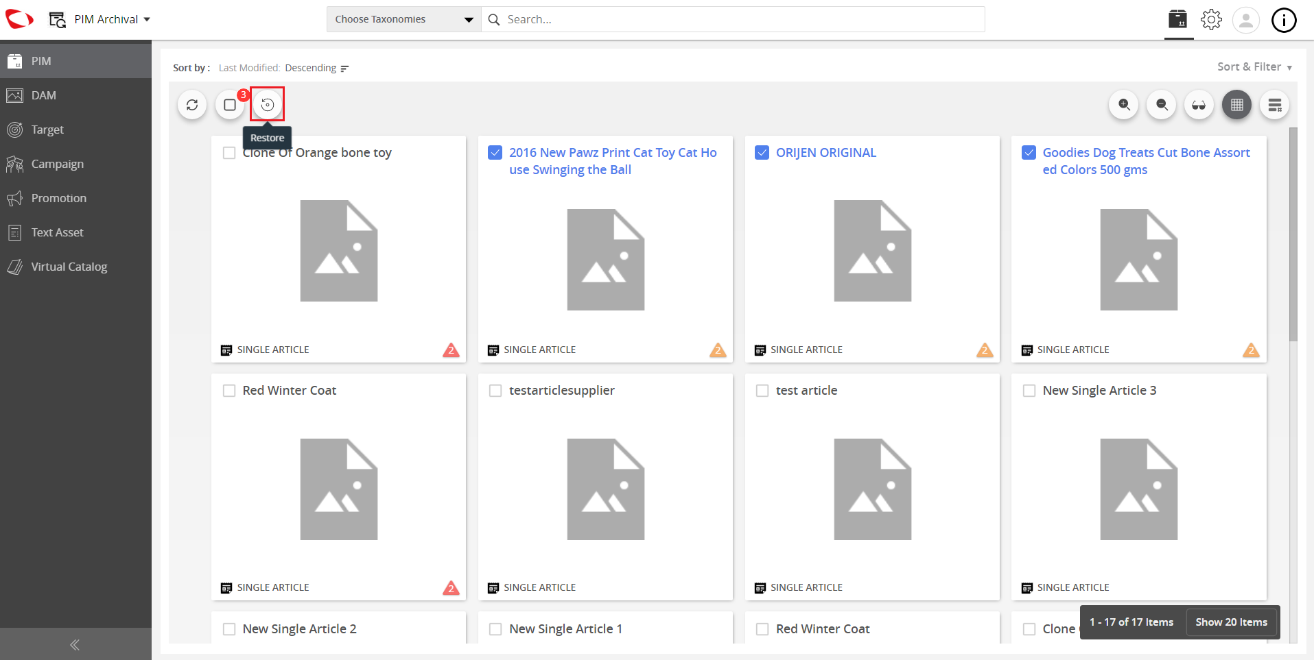The image size is (1314, 660).
Task: Click the refresh icon in toolbar
Action: [x=192, y=105]
